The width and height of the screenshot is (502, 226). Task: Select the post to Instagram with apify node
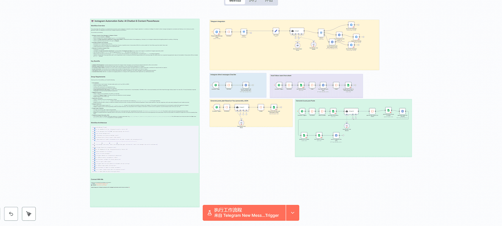point(336,135)
